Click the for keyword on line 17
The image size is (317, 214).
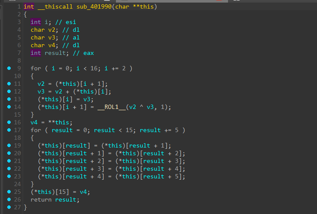tap(36, 130)
